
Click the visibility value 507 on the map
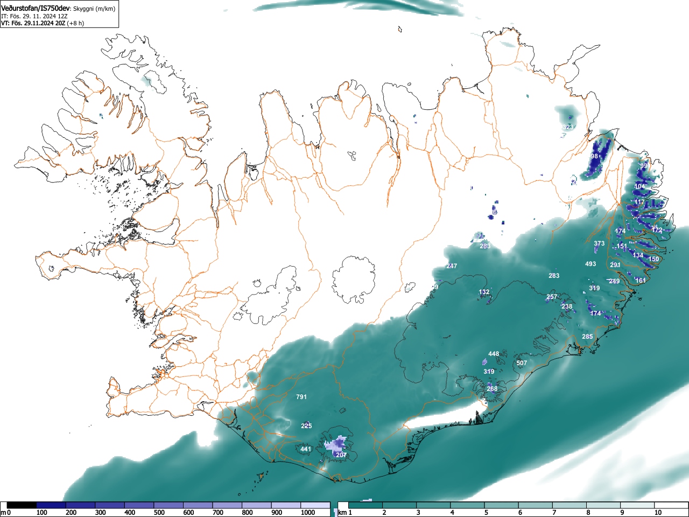point(522,363)
